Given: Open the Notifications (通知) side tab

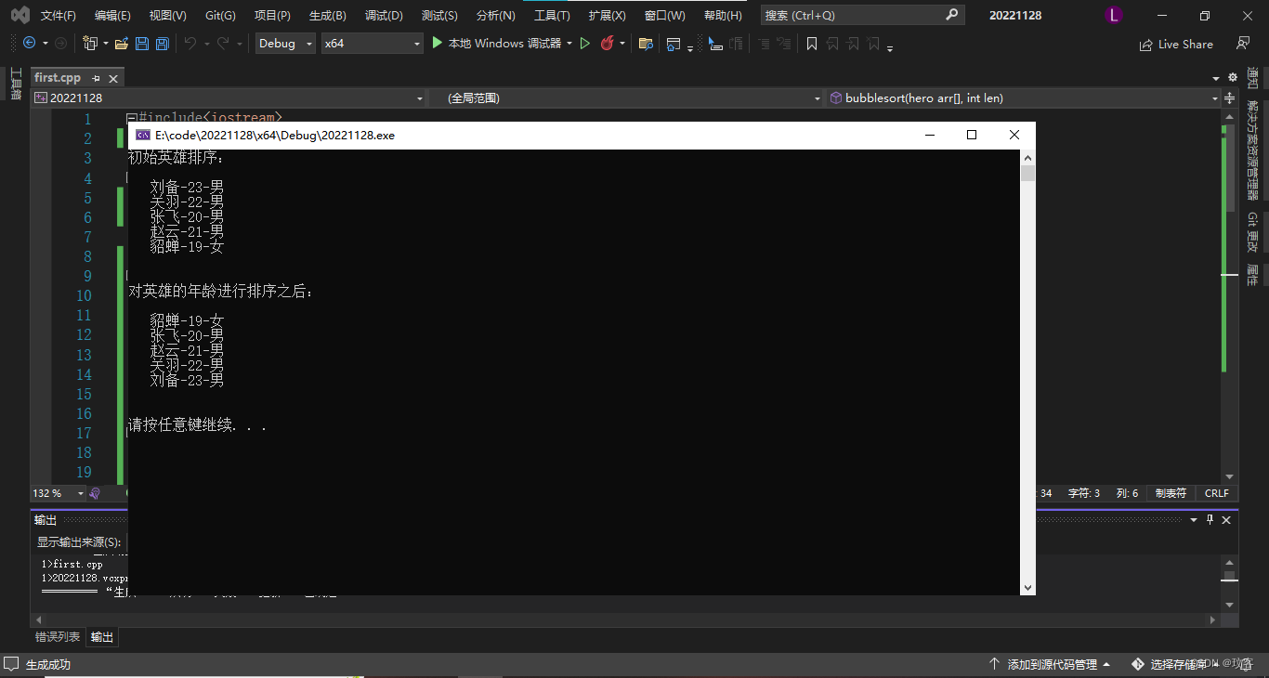Looking at the screenshot, I should [x=1252, y=78].
